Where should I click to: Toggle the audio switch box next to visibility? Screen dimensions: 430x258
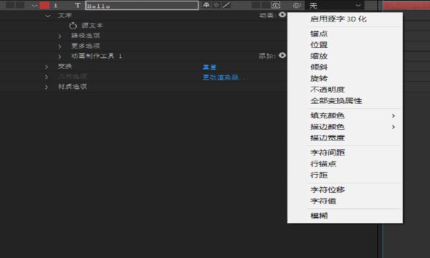point(20,5)
